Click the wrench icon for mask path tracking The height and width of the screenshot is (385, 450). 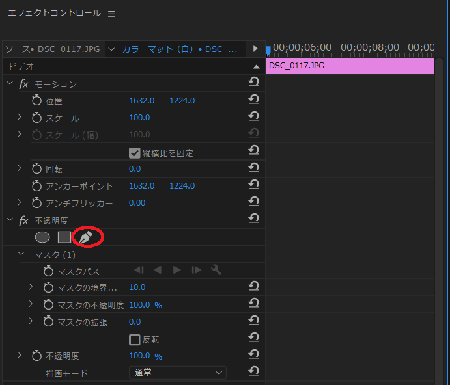coord(216,271)
